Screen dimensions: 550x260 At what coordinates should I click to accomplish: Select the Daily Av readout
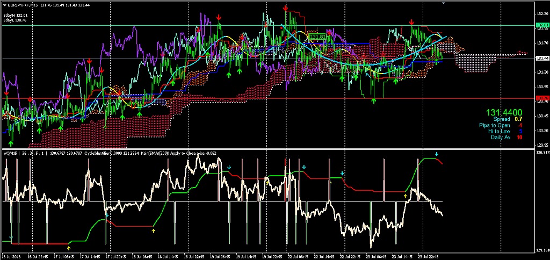tap(506, 137)
